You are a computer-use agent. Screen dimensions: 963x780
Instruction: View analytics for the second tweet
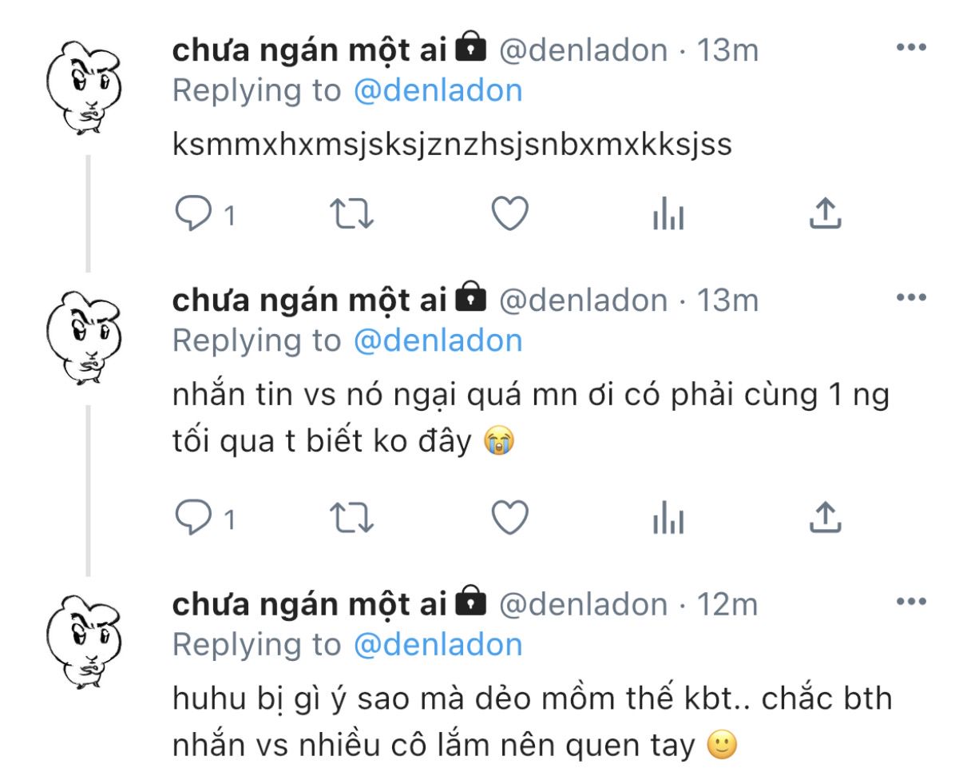(x=668, y=519)
